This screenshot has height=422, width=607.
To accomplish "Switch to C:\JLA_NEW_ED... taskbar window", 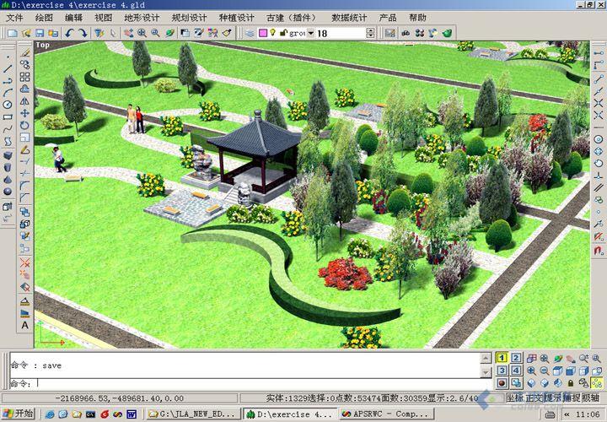I will pos(193,414).
